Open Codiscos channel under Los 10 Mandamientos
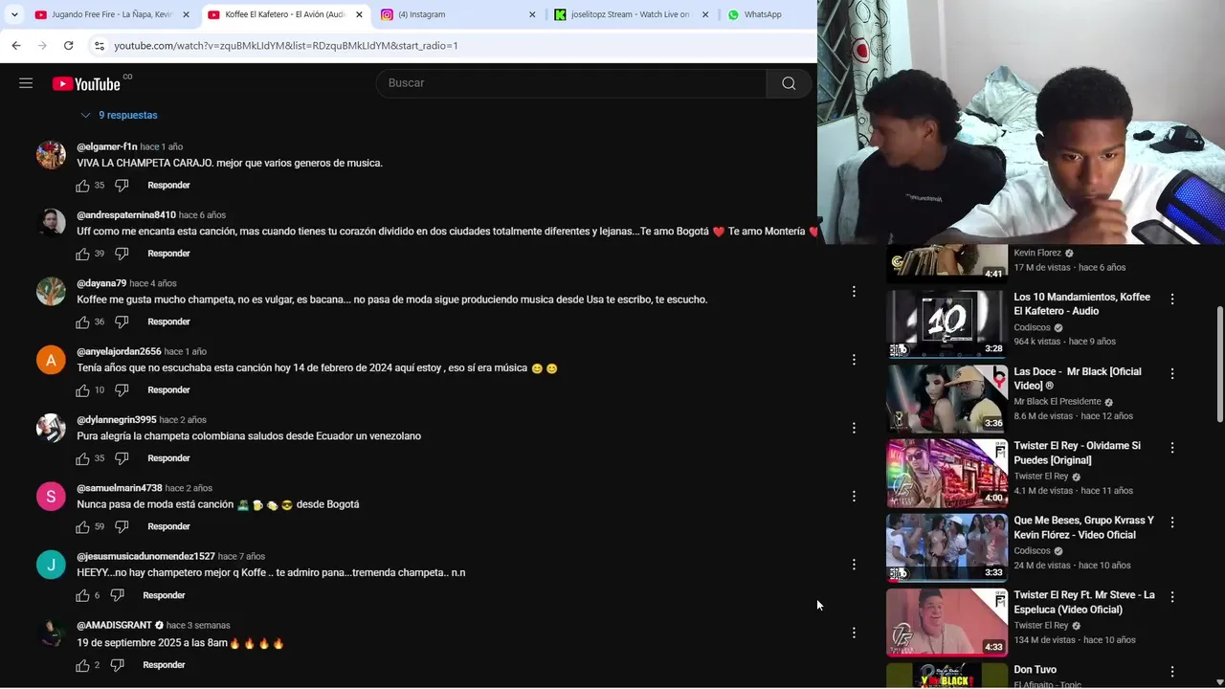 click(x=1032, y=327)
